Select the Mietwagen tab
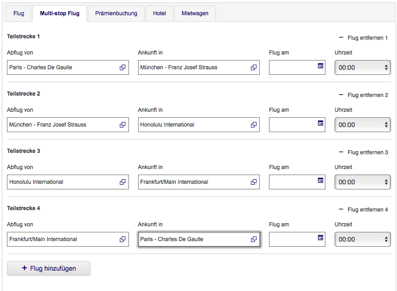Screen dimensions: 397x291 [x=195, y=14]
